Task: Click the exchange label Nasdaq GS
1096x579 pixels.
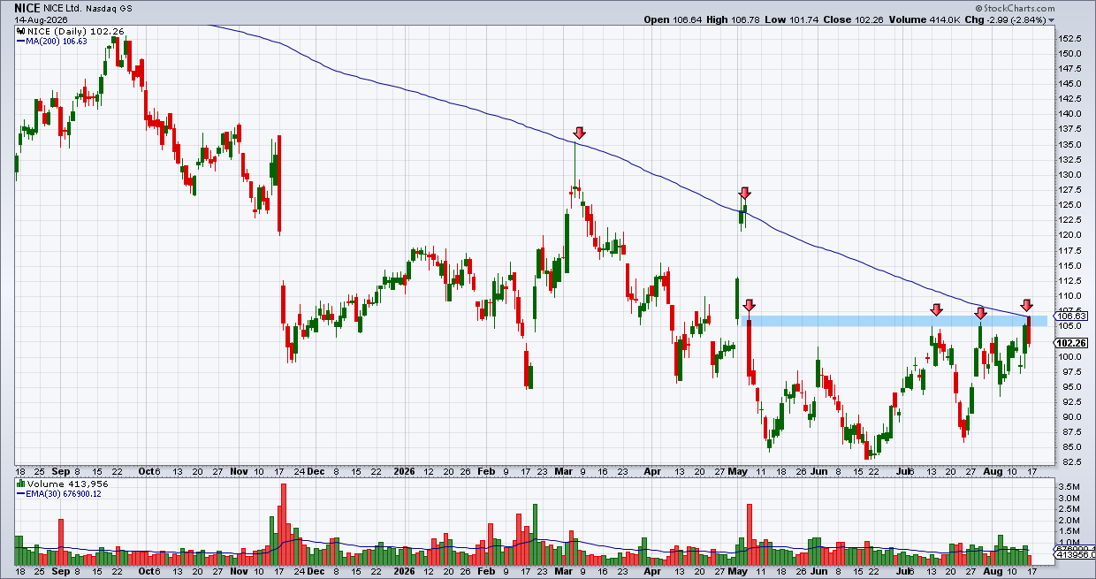Action: 109,8
